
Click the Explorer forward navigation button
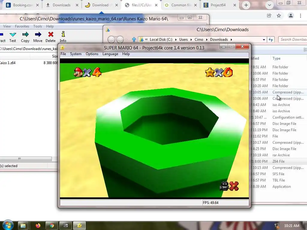120,40
